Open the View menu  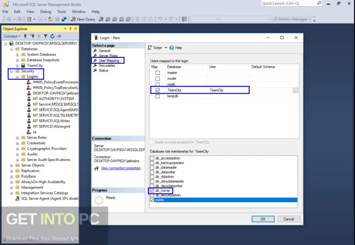30,12
